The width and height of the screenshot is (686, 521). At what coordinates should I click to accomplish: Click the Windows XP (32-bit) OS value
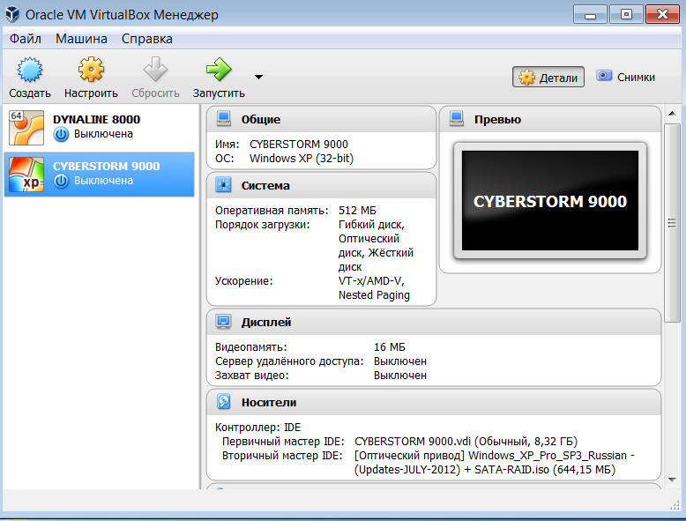(x=301, y=159)
